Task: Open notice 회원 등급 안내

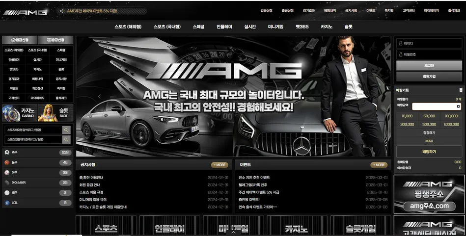Action: 90,185
